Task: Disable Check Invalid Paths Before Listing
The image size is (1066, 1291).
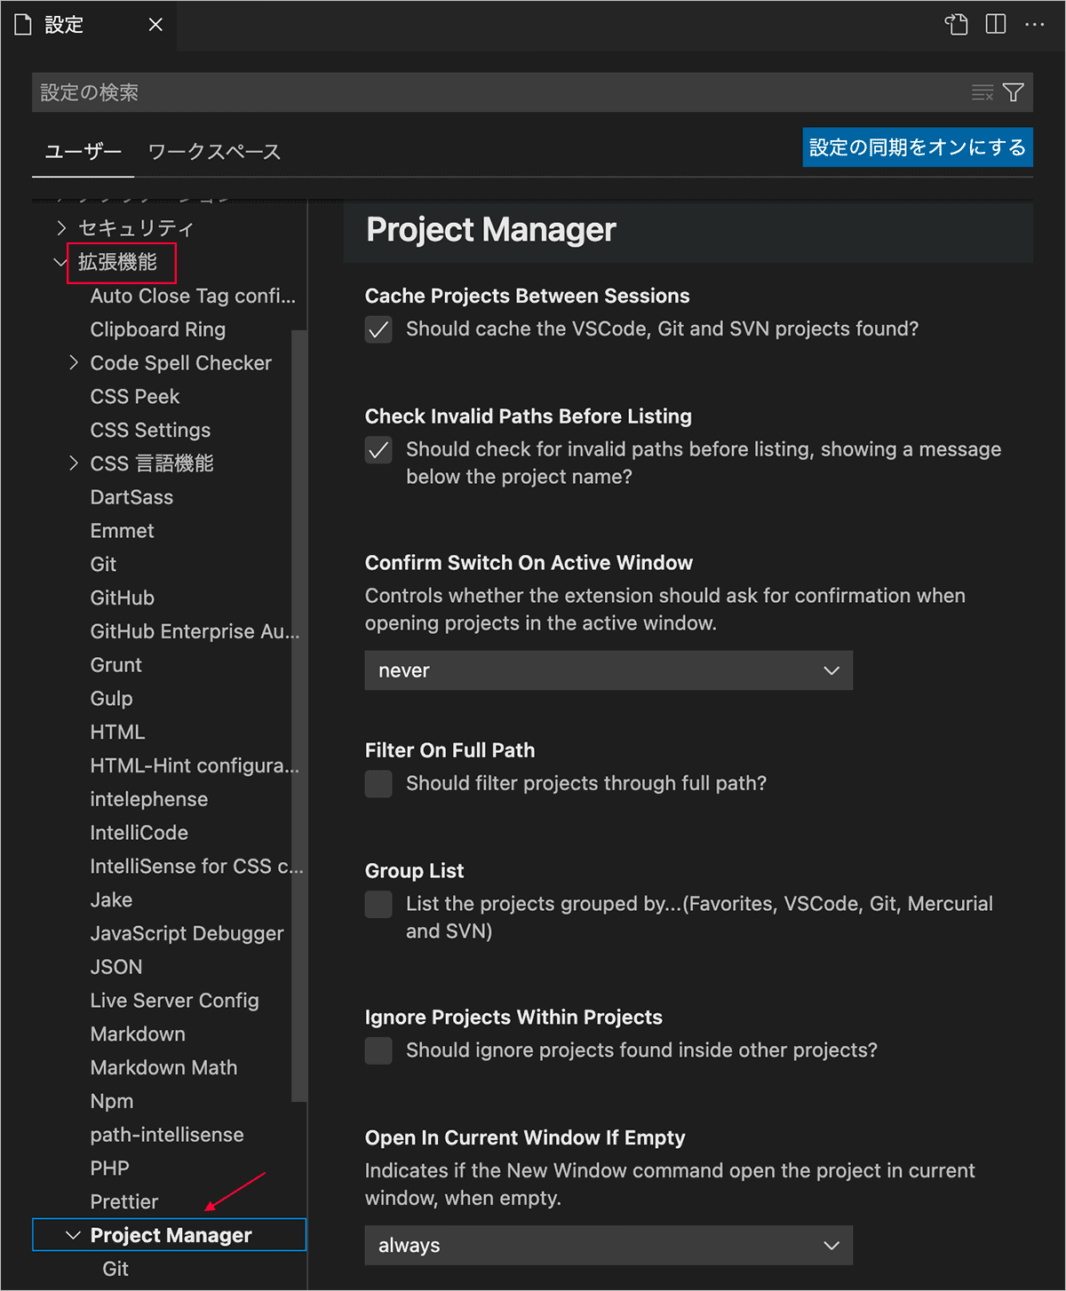Action: point(378,450)
